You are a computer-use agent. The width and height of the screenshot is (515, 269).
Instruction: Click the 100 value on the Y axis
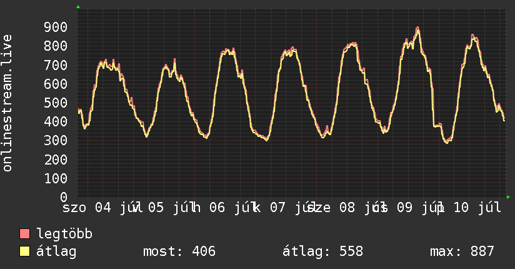click(56, 178)
